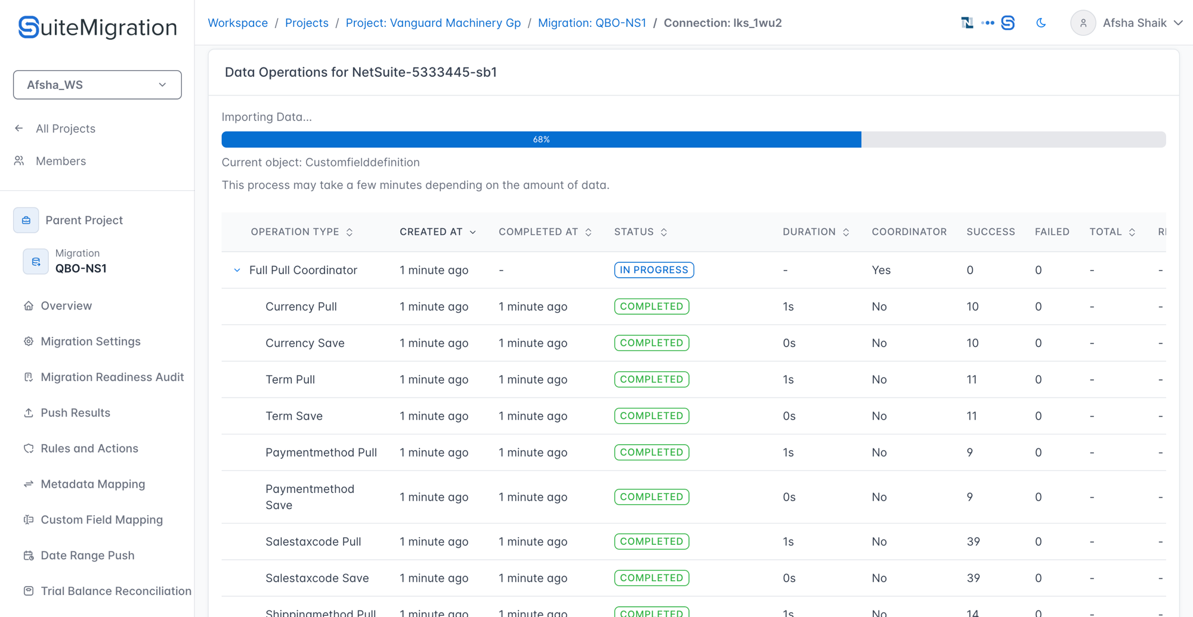This screenshot has height=617, width=1193.
Task: Click the Migration Readiness Audit icon
Action: pyautogui.click(x=29, y=377)
